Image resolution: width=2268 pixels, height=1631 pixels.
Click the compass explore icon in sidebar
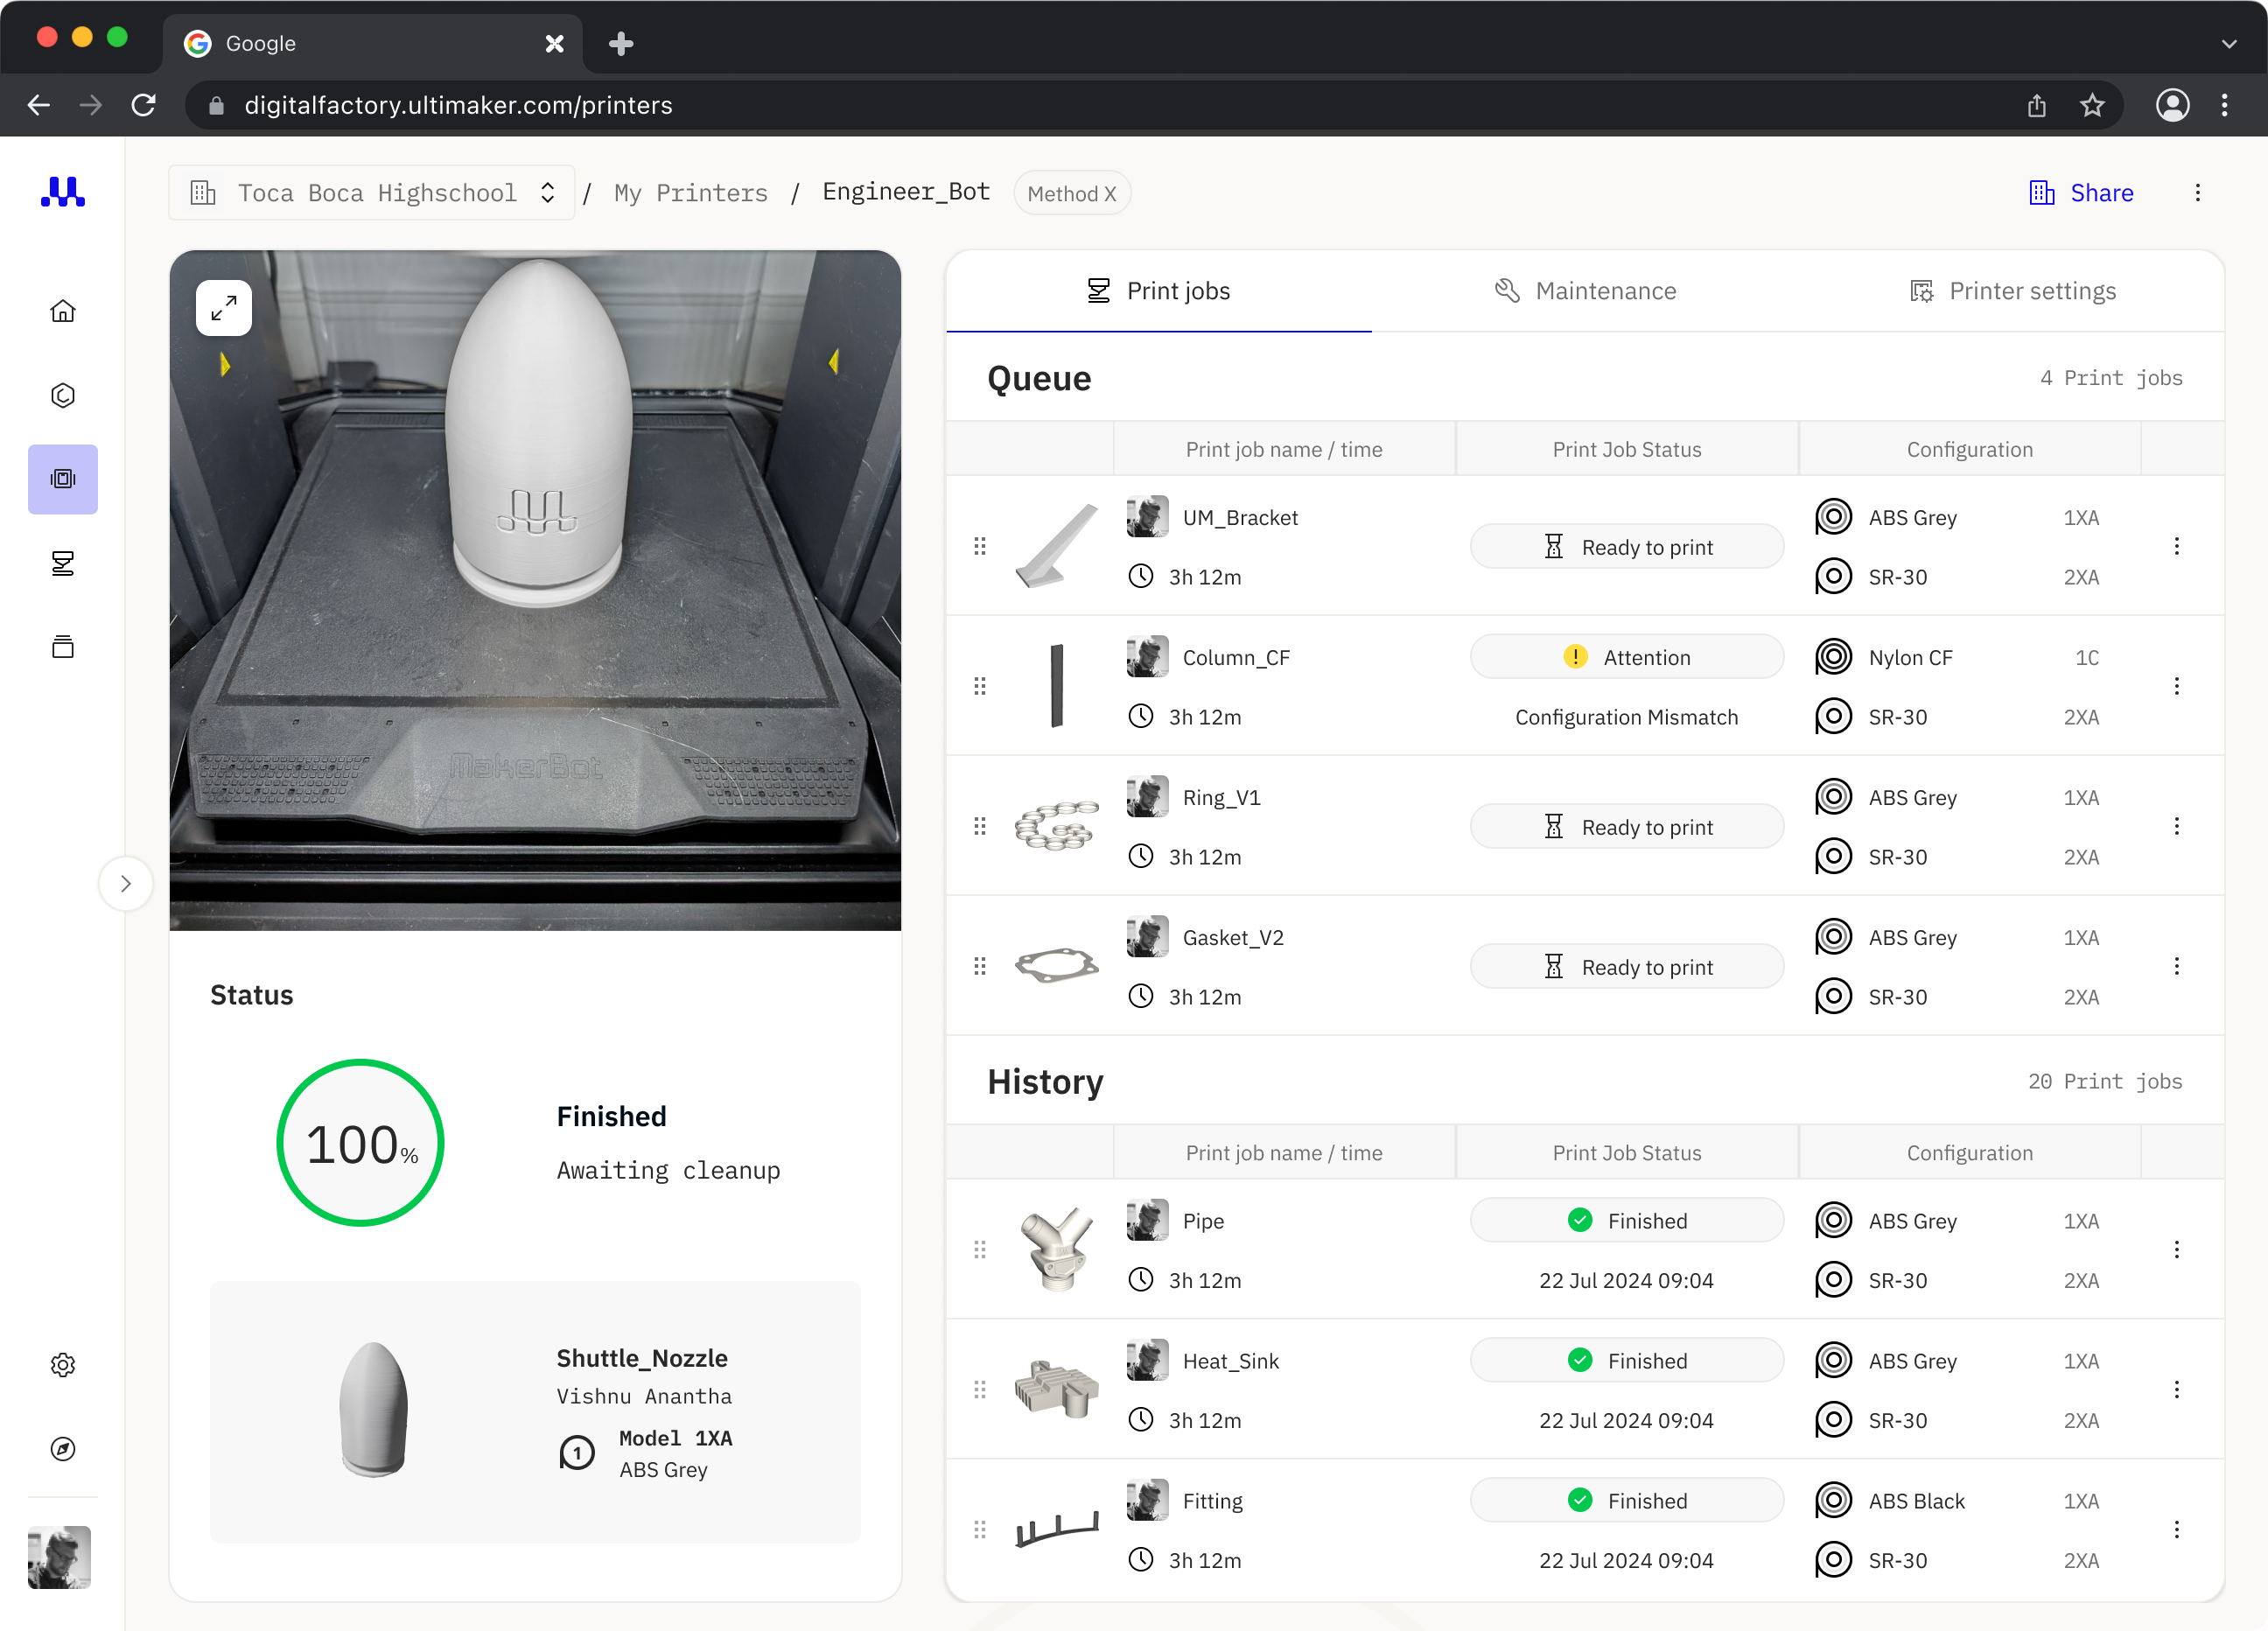tap(63, 1448)
